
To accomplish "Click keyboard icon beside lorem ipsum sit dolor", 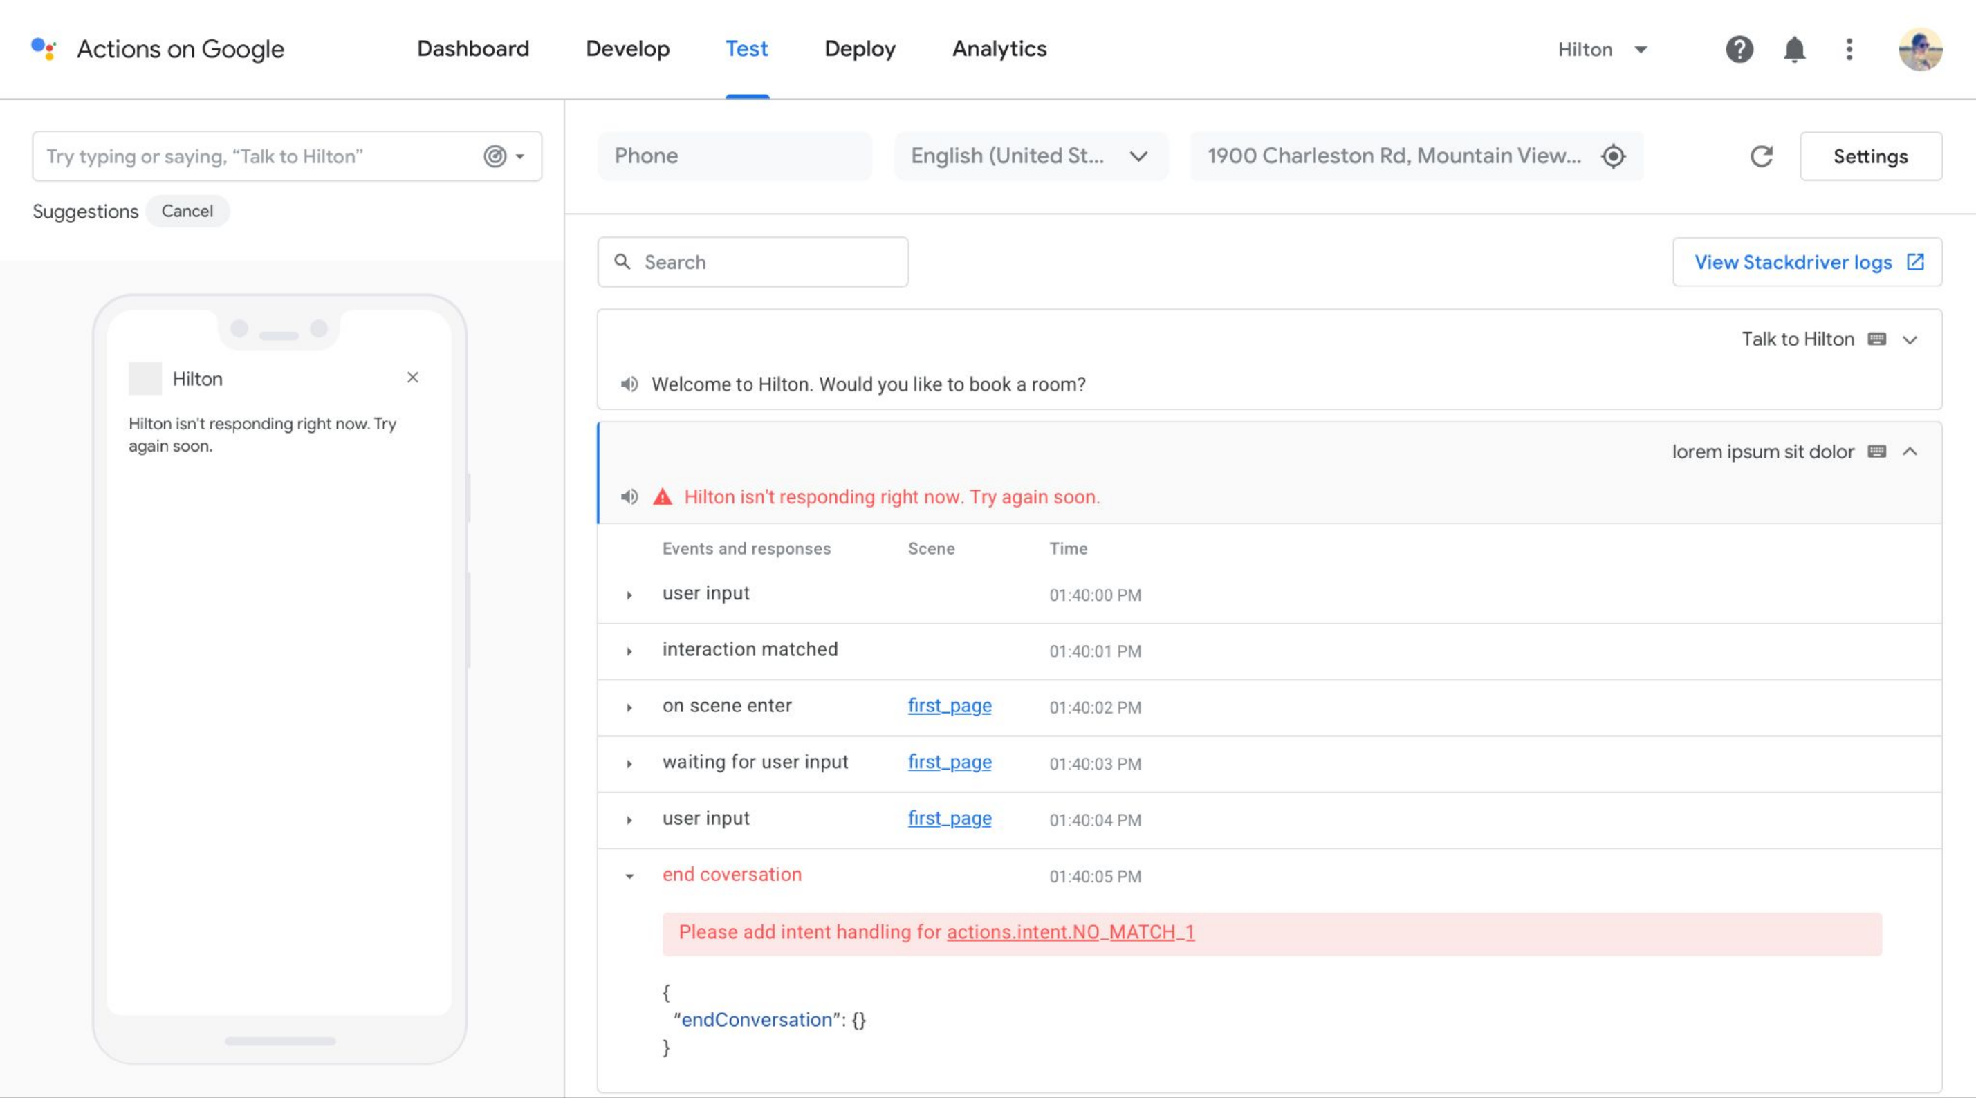I will (1876, 452).
